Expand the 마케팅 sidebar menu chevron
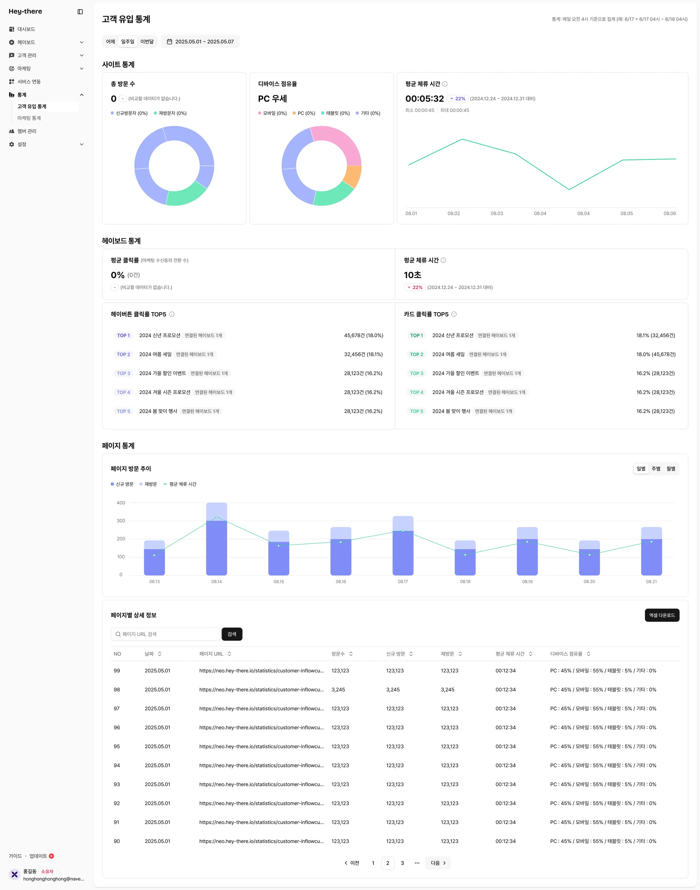This screenshot has height=890, width=700. [82, 68]
